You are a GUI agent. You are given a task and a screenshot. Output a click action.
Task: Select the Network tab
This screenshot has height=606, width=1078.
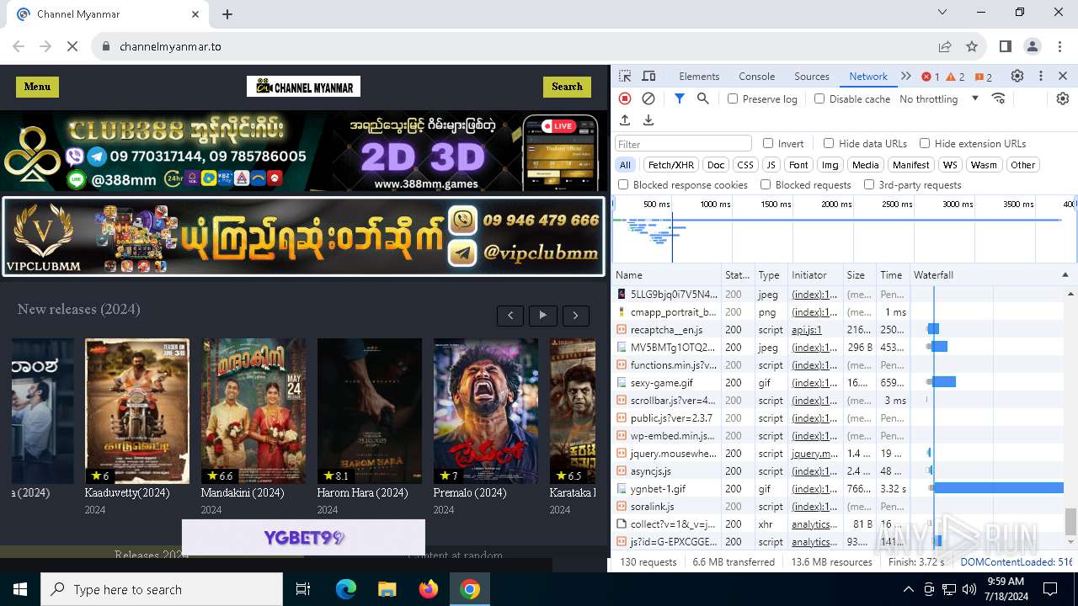[x=868, y=77]
